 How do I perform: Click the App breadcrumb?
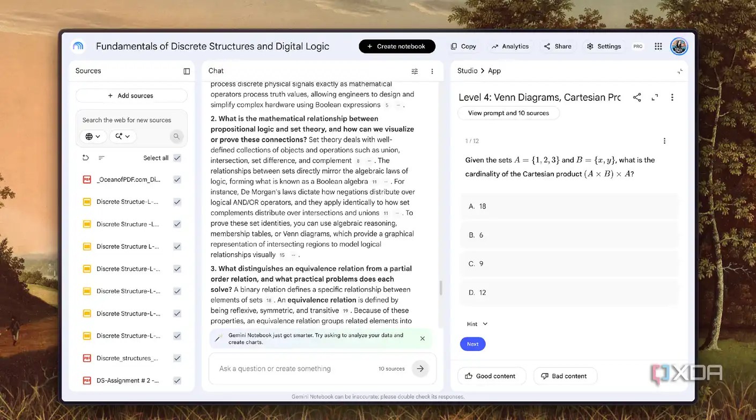point(494,71)
